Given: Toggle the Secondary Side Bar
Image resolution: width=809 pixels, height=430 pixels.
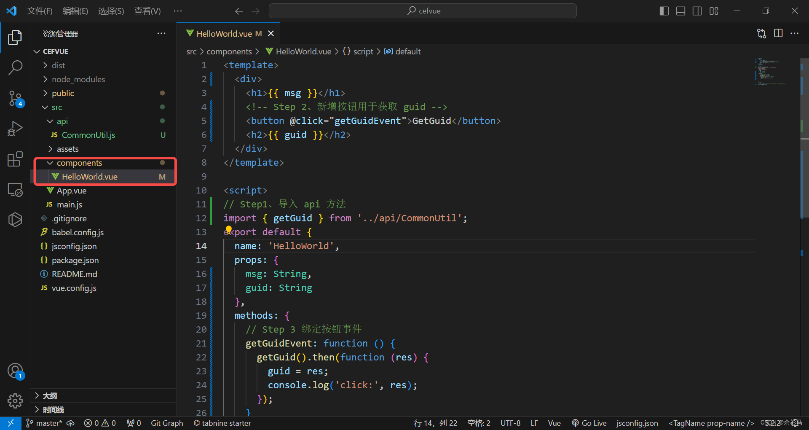Looking at the screenshot, I should 697,11.
